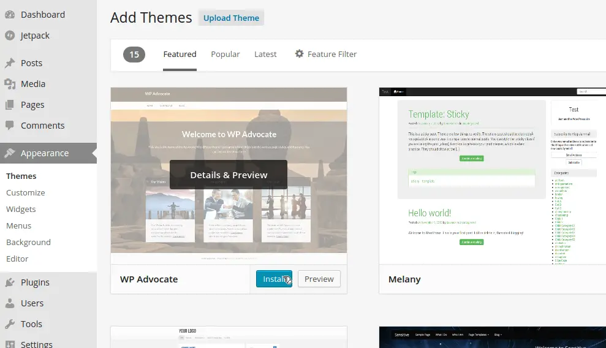Click the YOUR LOGO theme thumbnail

229,337
